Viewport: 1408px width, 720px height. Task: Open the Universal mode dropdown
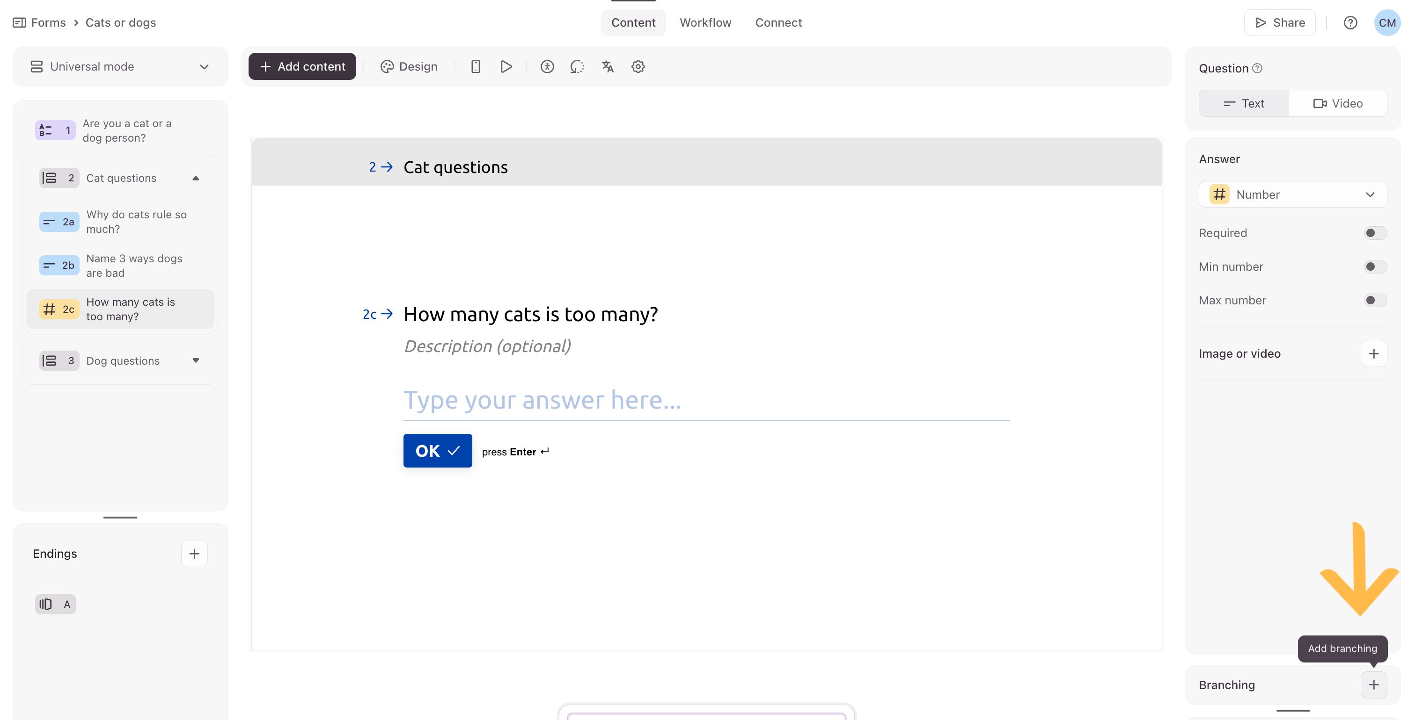tap(120, 66)
